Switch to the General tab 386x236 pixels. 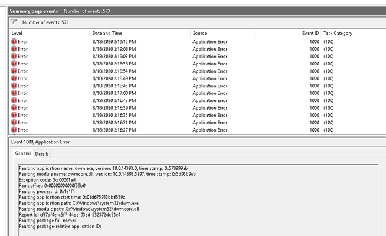click(23, 153)
